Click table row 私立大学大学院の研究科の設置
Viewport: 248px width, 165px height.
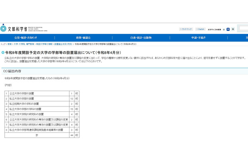click(x=42, y=114)
